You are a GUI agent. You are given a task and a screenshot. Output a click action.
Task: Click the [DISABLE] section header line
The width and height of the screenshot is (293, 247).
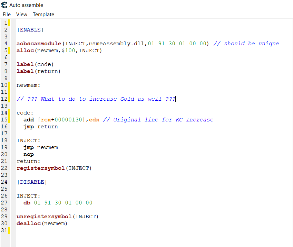coord(32,182)
